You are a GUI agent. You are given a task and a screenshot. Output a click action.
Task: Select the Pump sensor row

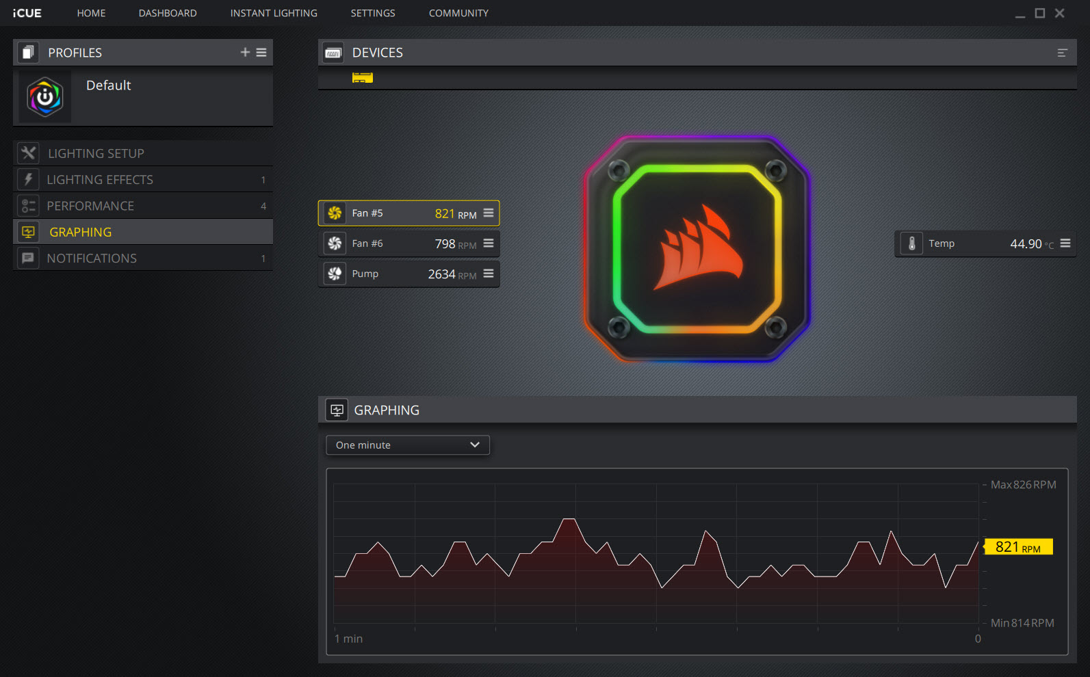(408, 274)
